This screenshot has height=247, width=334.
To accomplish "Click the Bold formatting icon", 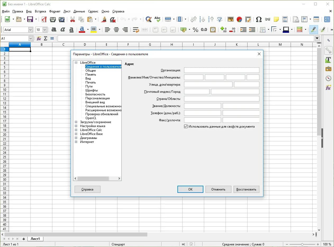I will click(54, 30).
